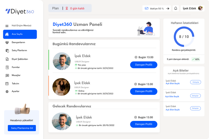The width and height of the screenshot is (209, 139).
Task: Click the Mesajlar chat icon
Action: pos(7,76)
